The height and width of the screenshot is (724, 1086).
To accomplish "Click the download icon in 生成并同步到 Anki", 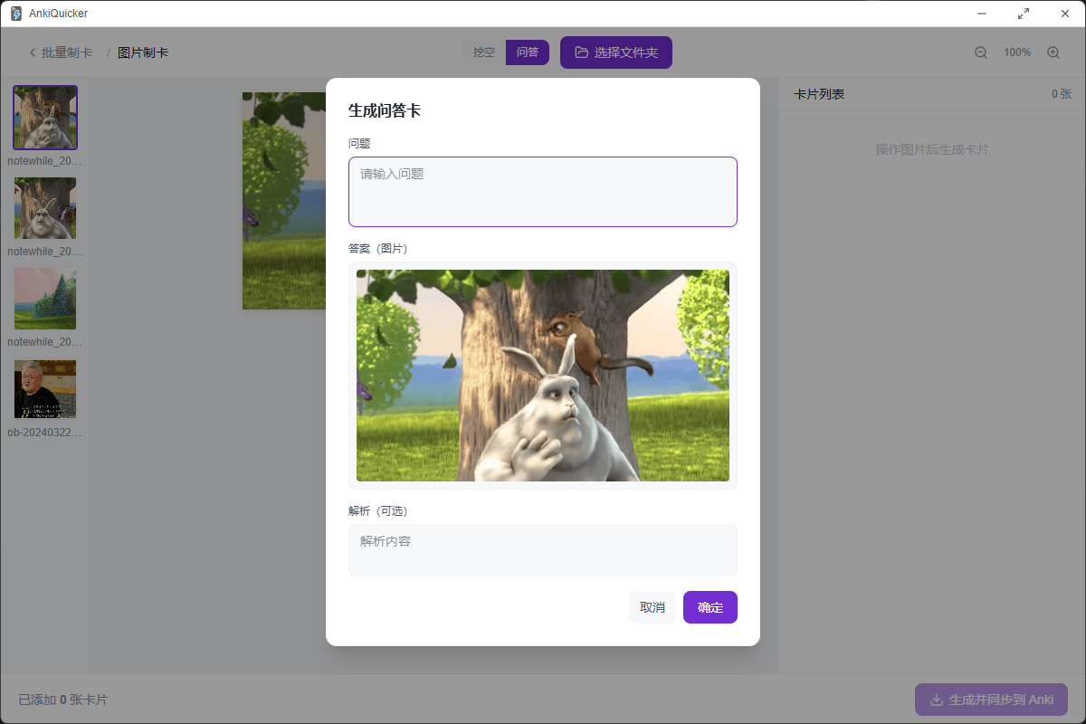I will 937,700.
